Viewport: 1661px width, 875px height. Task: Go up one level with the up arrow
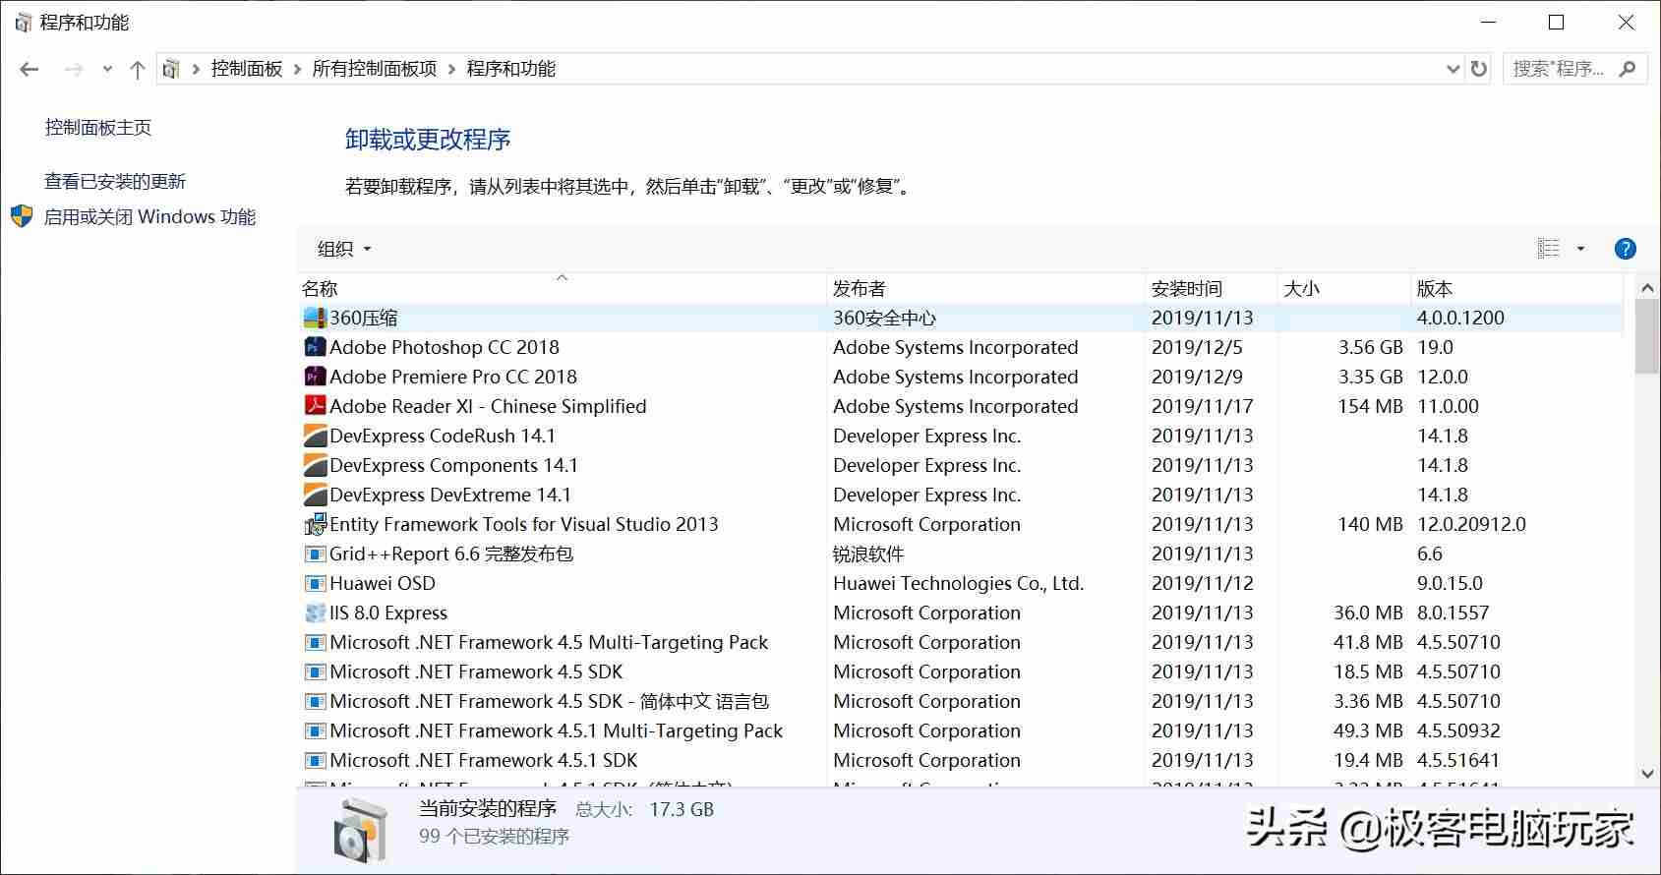click(x=138, y=69)
